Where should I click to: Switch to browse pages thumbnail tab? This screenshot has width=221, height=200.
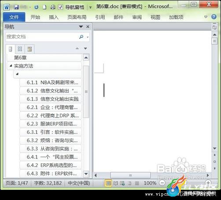click(x=20, y=49)
